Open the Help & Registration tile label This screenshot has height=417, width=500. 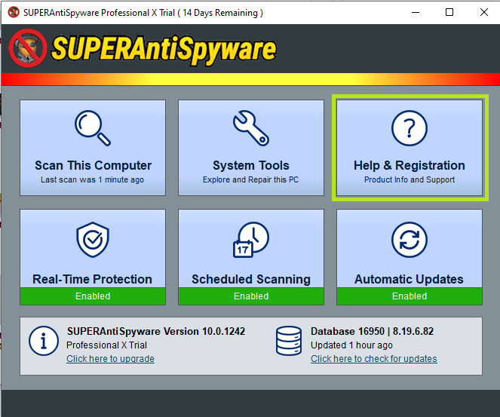pos(409,165)
